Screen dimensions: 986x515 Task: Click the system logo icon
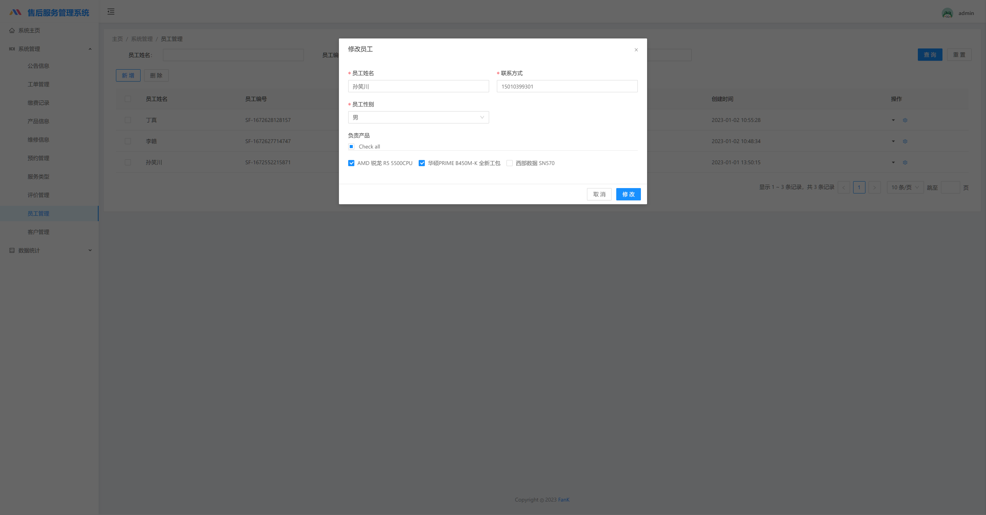coord(15,12)
